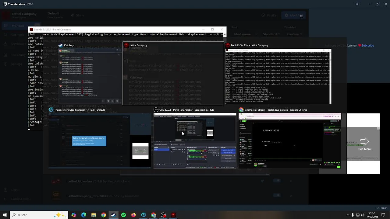
Task: Select the Lethal_Ugandan mod row
Action: point(174,181)
